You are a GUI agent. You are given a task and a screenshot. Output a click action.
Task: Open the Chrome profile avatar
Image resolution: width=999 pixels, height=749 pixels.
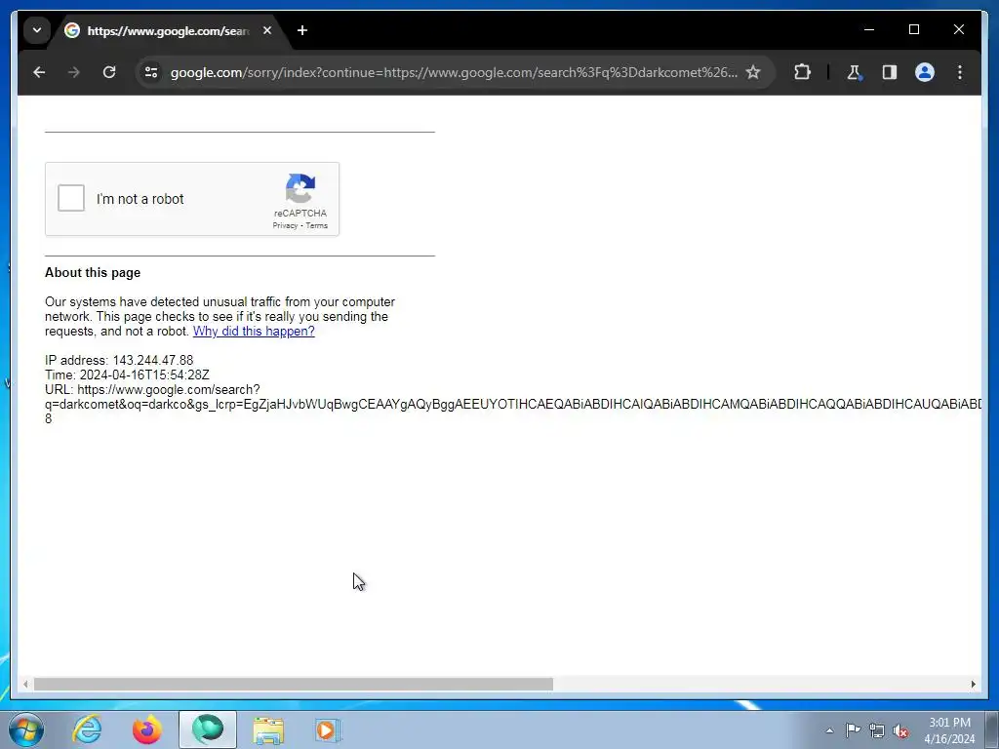[925, 72]
